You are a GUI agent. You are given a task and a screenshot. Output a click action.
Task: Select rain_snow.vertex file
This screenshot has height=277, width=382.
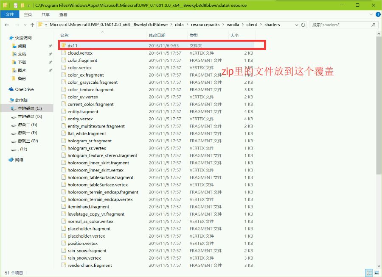[84, 258]
